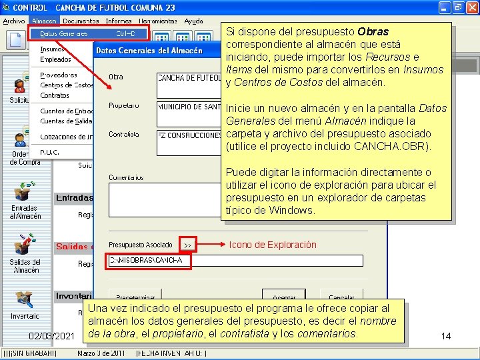Click the Inventario heading in main panel

(74, 296)
